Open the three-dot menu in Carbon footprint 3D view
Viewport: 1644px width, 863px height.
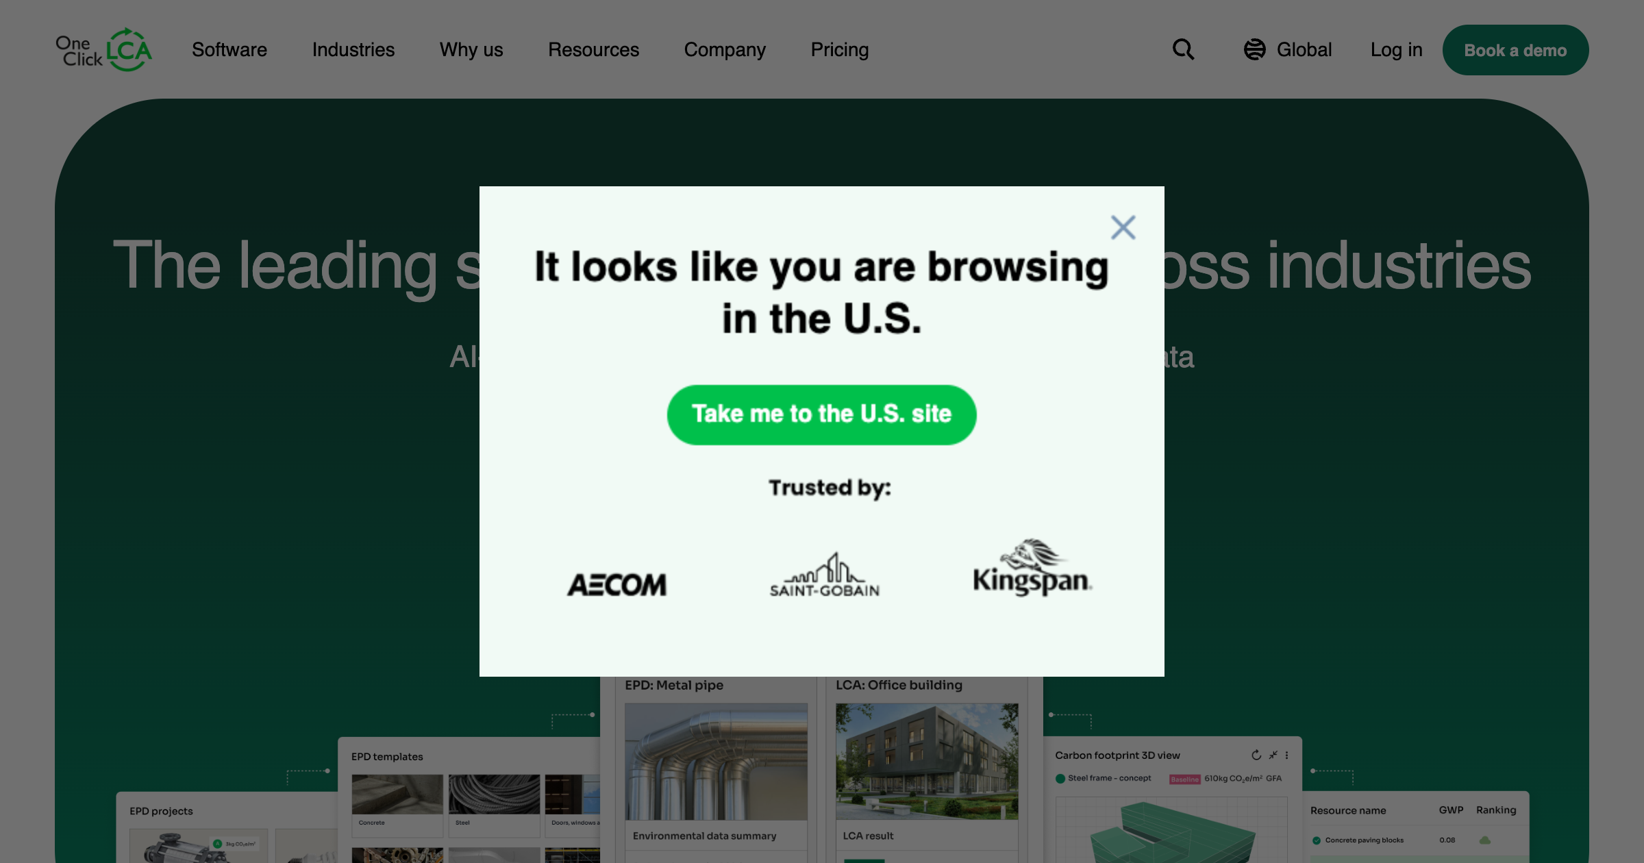1286,755
